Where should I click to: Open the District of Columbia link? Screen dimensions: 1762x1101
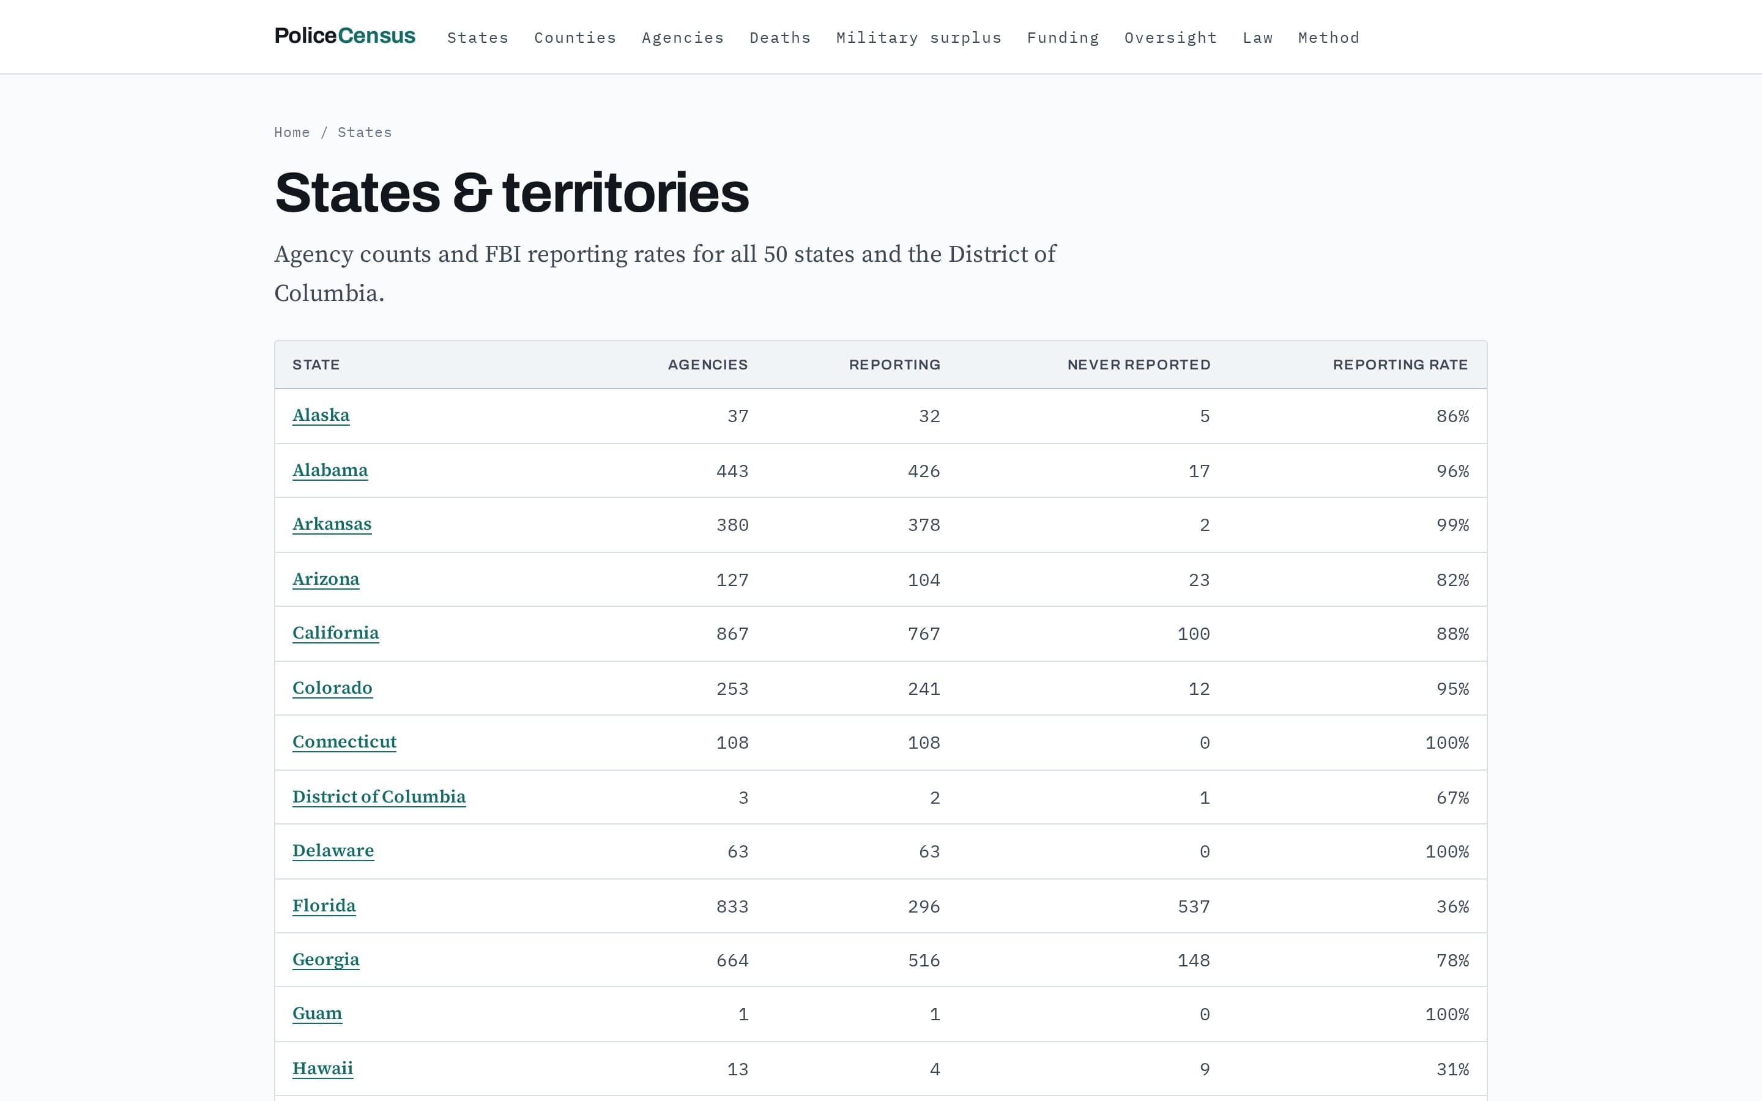click(x=379, y=798)
